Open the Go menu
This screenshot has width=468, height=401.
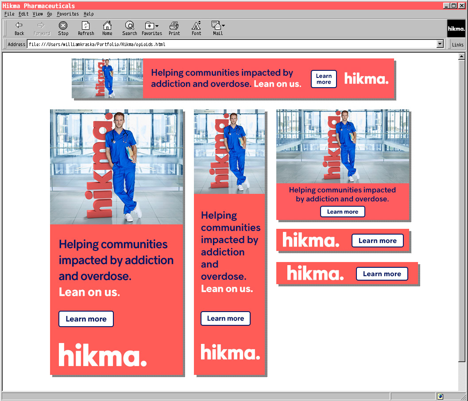click(x=50, y=14)
